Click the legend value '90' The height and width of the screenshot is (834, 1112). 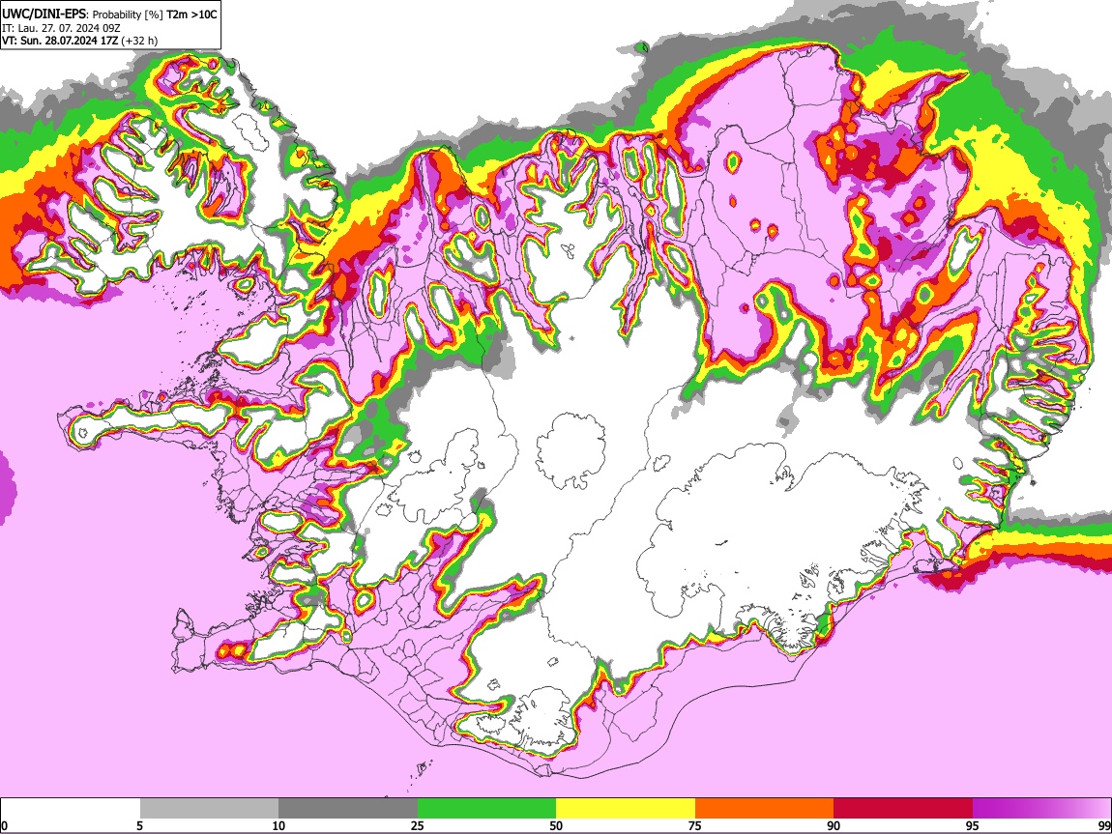tap(834, 826)
